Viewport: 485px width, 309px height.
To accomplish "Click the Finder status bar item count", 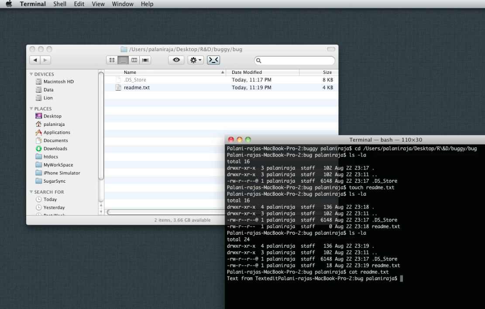I will click(x=182, y=220).
